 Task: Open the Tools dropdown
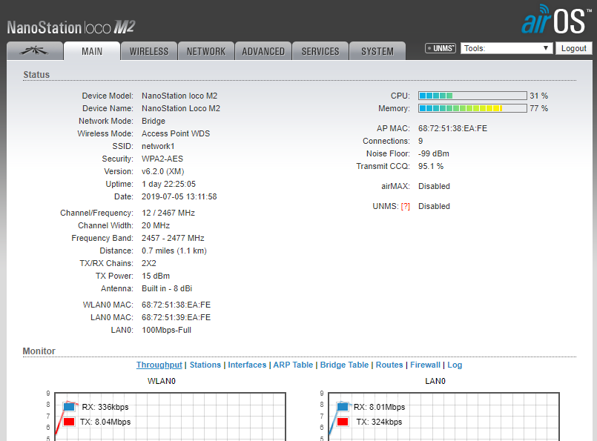tap(507, 48)
